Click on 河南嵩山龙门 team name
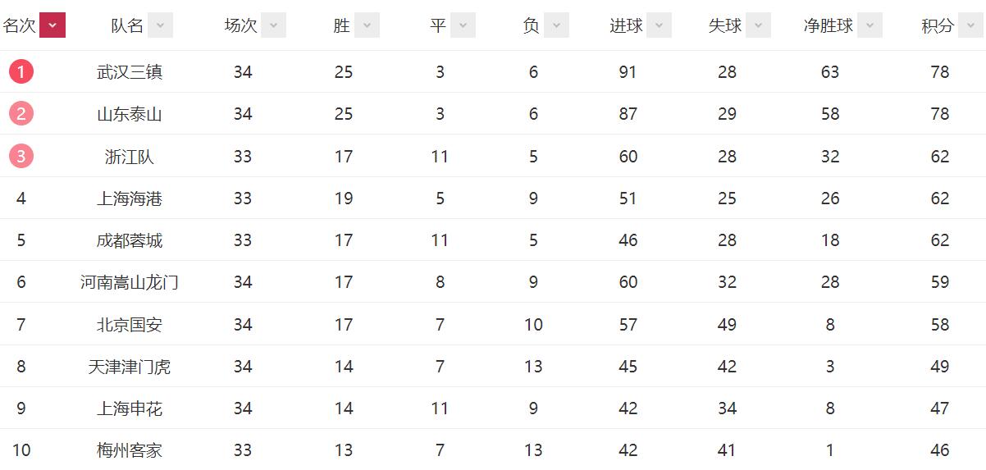The height and width of the screenshot is (470, 986). point(130,283)
